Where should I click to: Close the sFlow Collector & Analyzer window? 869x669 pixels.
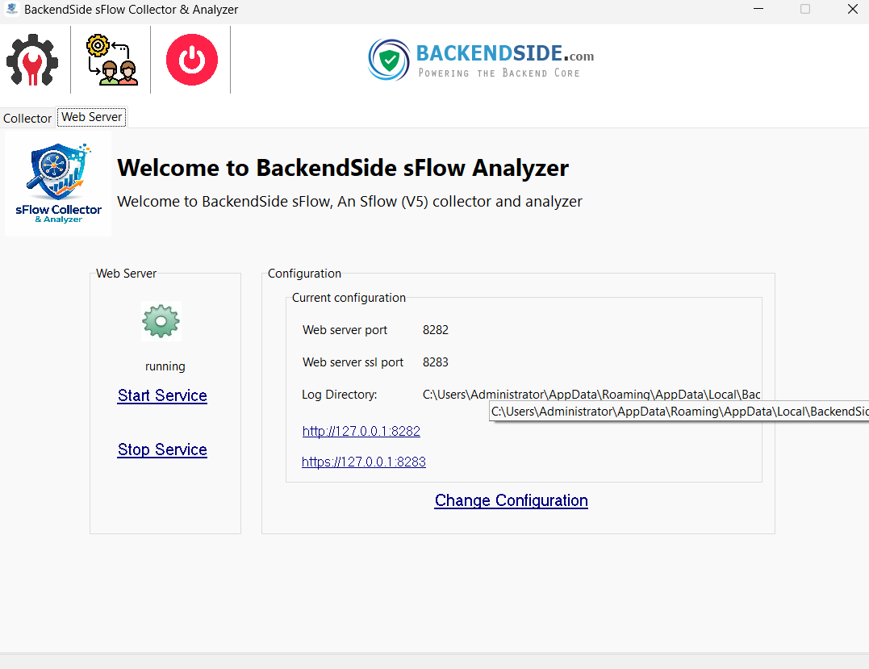852,10
